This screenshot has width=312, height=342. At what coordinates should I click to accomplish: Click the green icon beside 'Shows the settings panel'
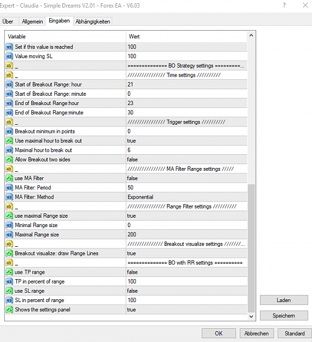[x=9, y=310]
